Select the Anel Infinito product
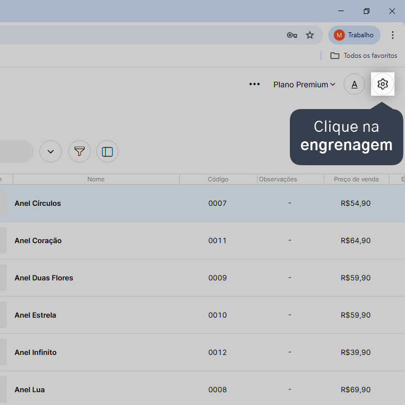405x405 pixels. pyautogui.click(x=36, y=352)
